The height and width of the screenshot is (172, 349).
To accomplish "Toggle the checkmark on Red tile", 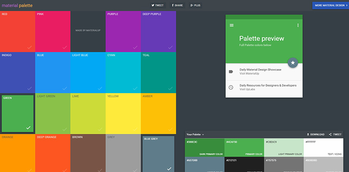I will [29, 47].
